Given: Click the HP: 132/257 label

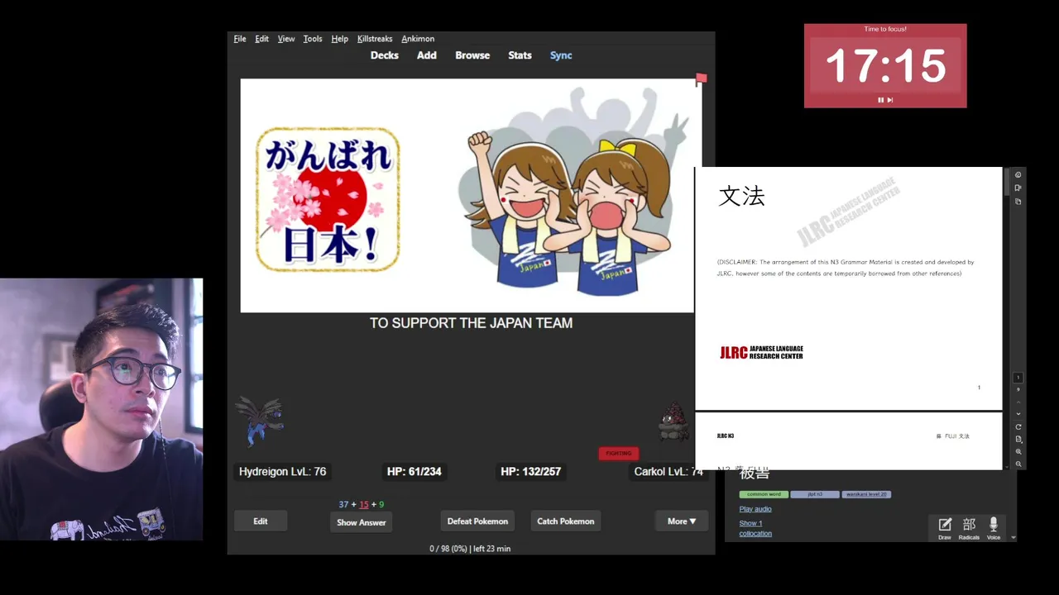Looking at the screenshot, I should [531, 472].
